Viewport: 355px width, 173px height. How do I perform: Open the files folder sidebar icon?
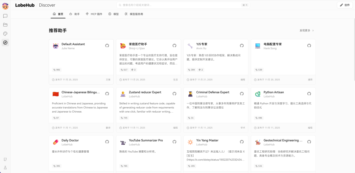pos(5,25)
